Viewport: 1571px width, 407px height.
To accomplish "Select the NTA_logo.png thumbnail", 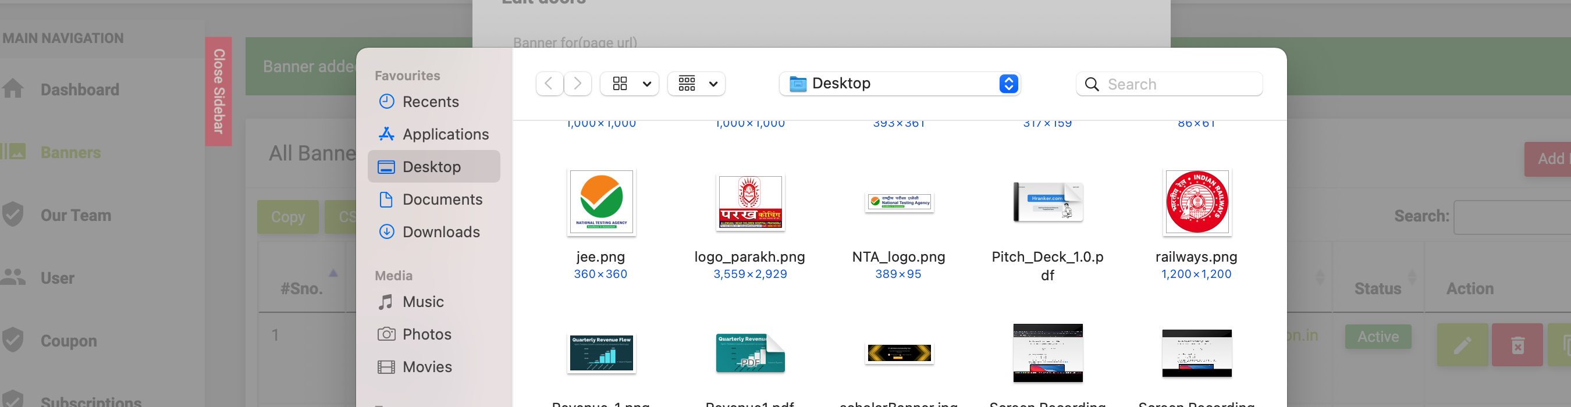I will coord(899,202).
